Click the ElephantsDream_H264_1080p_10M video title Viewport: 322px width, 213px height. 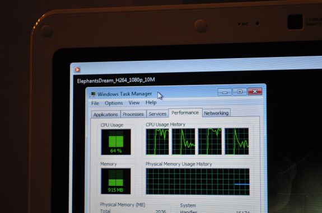(x=116, y=80)
